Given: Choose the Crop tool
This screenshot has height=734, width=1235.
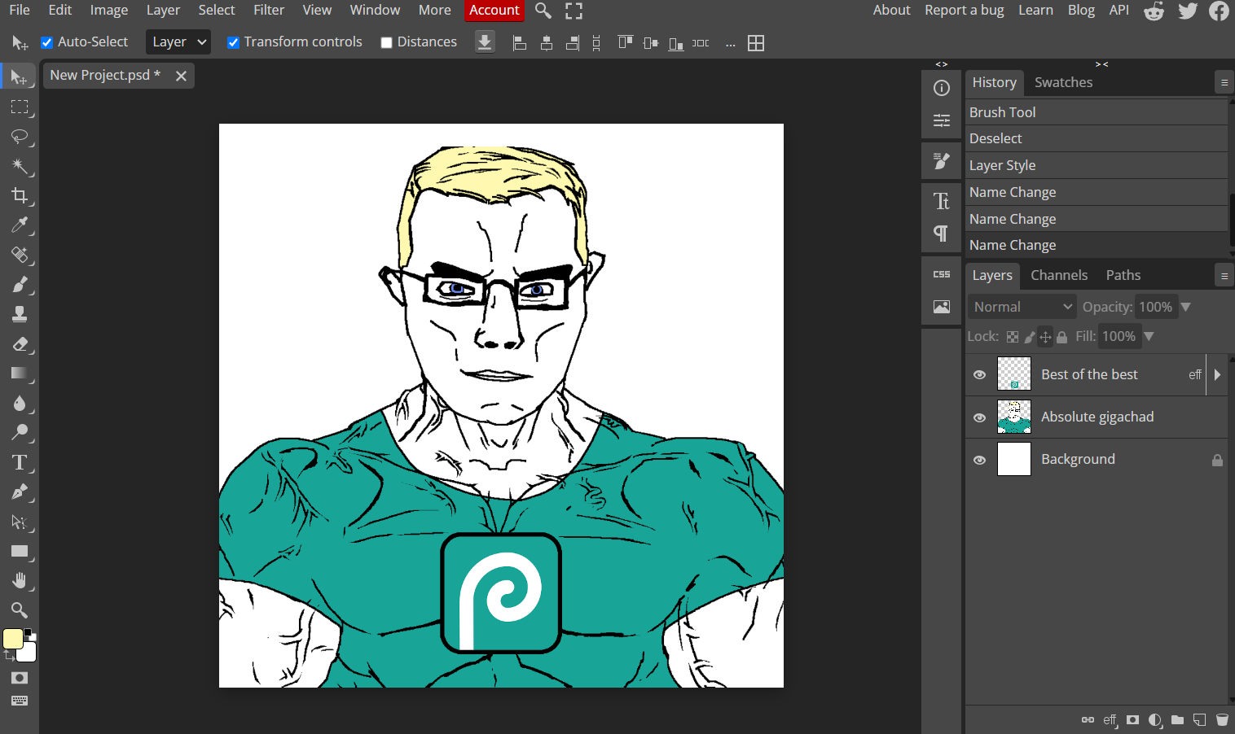Looking at the screenshot, I should [x=19, y=195].
